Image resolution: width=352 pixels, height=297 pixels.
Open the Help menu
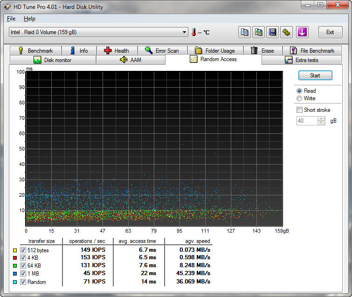pos(29,19)
